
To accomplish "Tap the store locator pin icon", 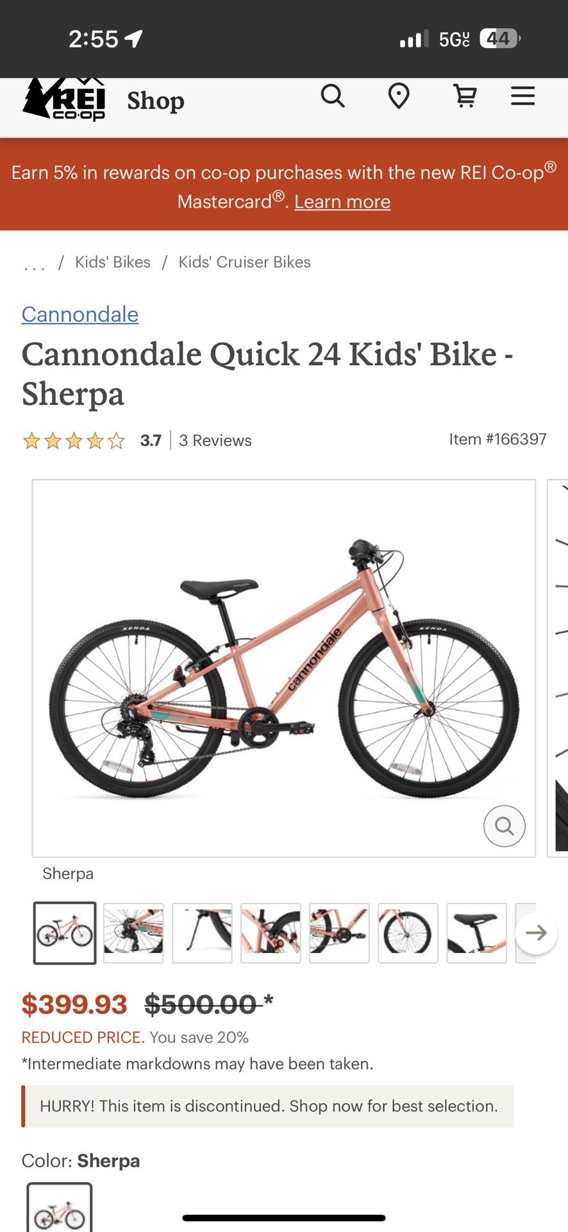I will (x=399, y=97).
